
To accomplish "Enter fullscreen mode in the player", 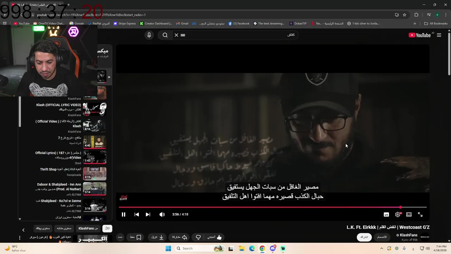I will click(x=420, y=214).
